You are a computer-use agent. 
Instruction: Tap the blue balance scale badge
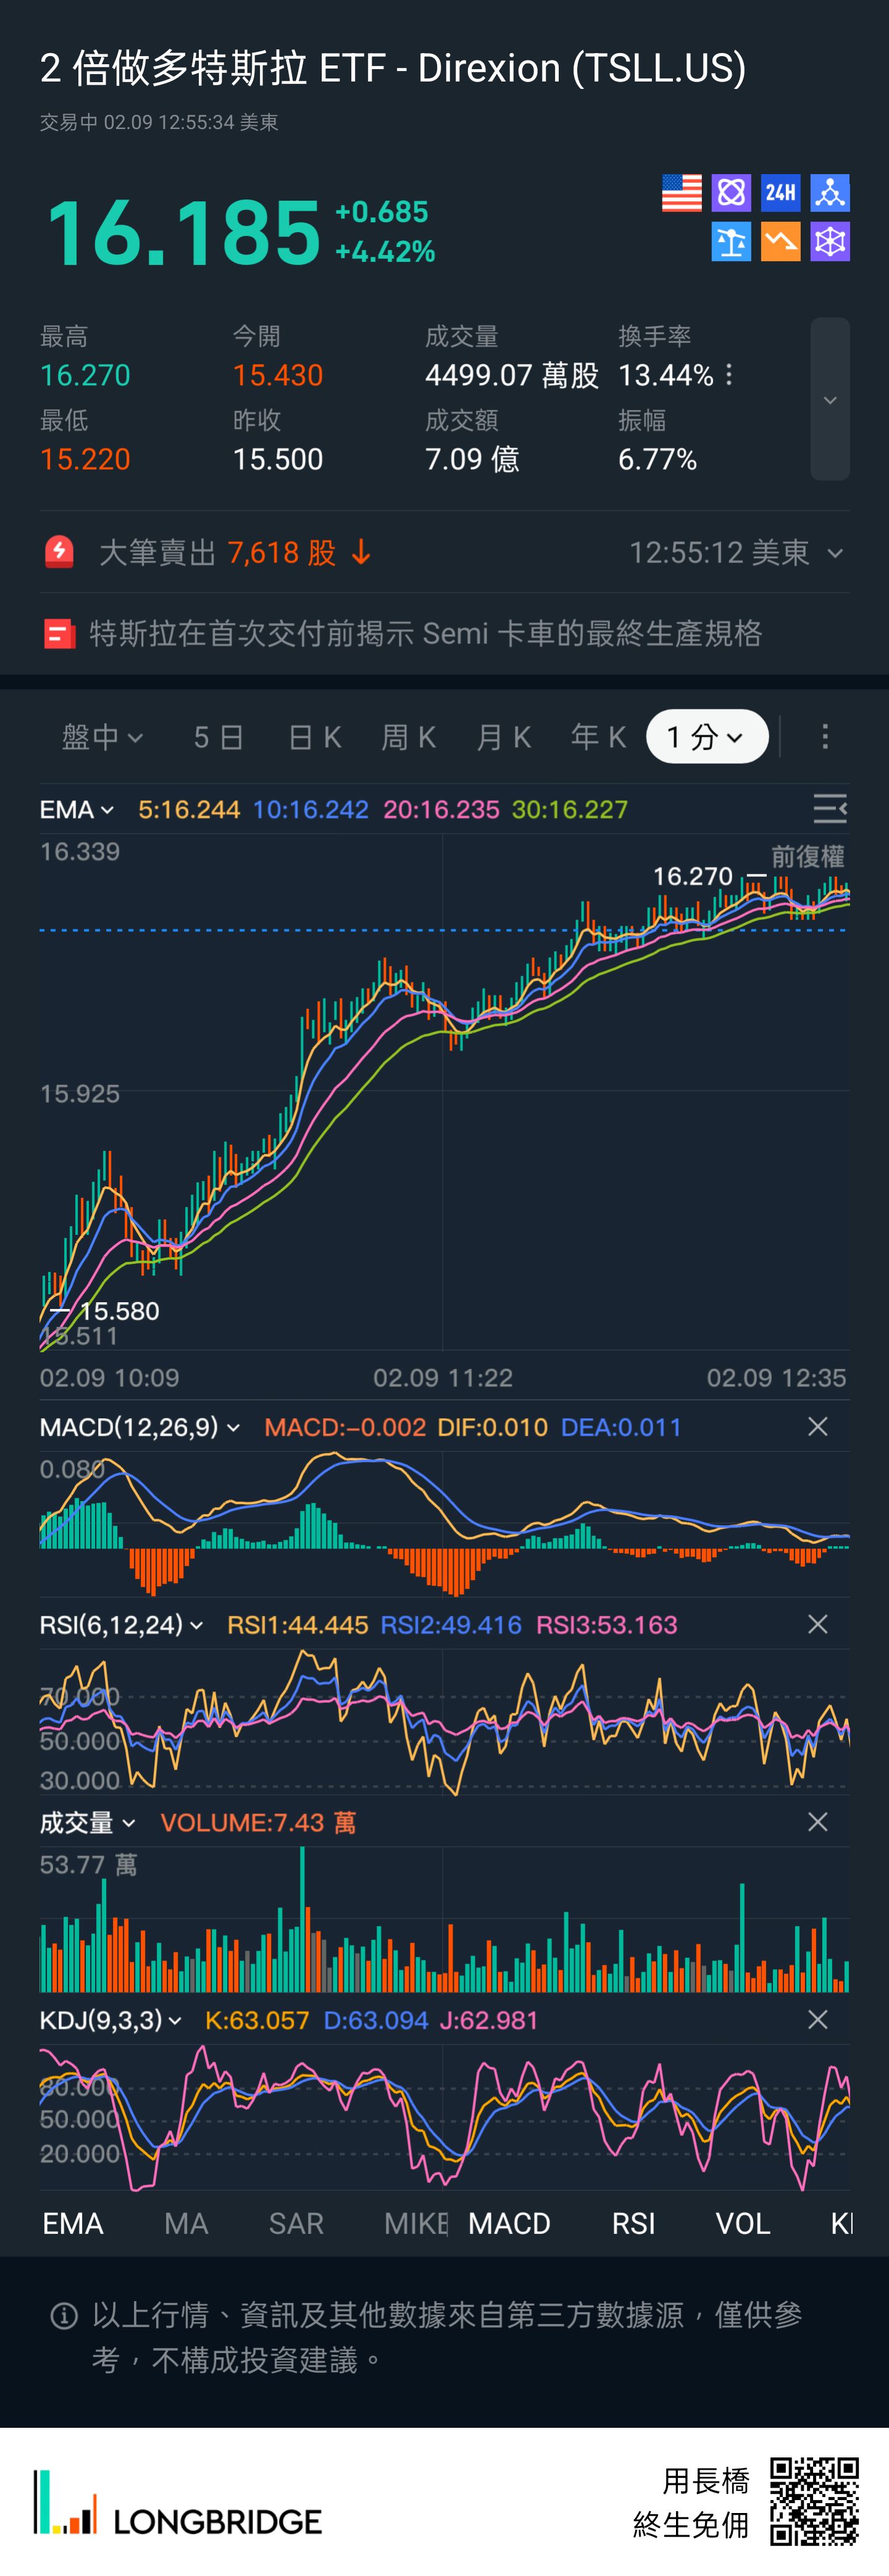click(731, 242)
